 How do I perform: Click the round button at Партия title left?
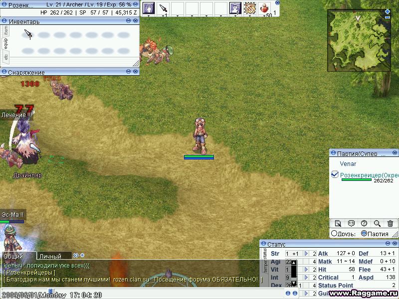[333, 153]
